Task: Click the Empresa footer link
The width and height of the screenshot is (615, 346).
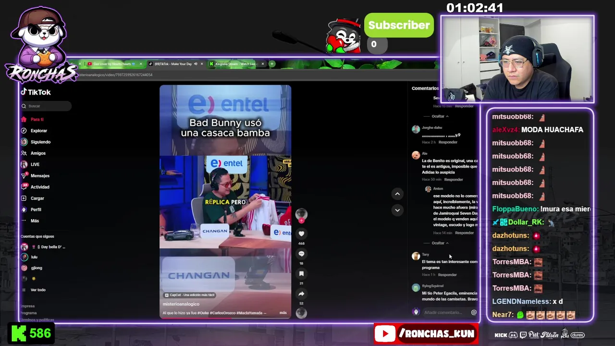Action: (28, 306)
